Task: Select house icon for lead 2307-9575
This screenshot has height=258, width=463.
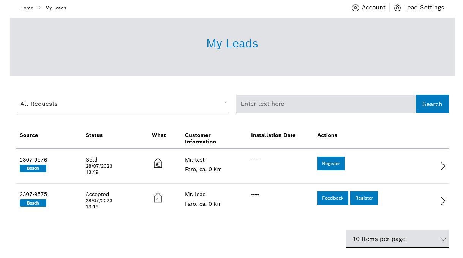Action: click(x=158, y=198)
